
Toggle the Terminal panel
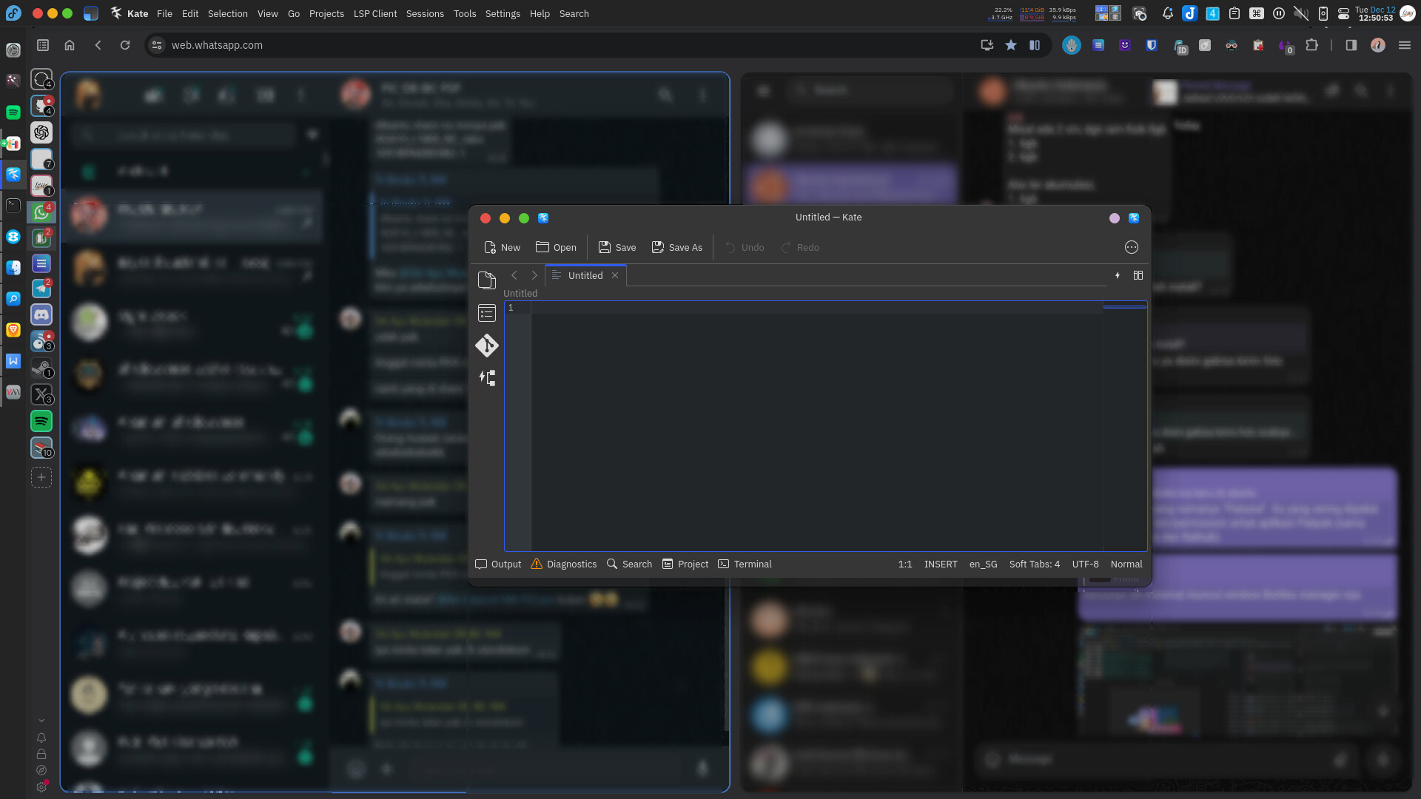(x=745, y=564)
